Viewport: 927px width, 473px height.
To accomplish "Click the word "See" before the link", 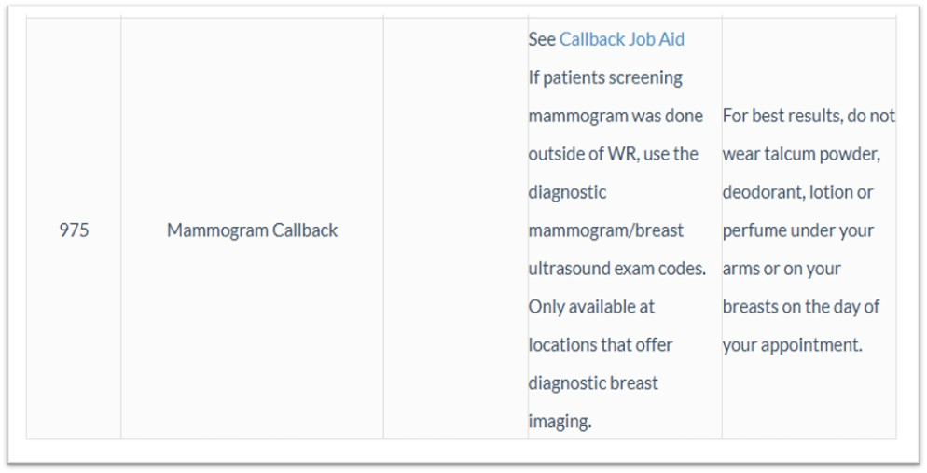I will point(541,39).
